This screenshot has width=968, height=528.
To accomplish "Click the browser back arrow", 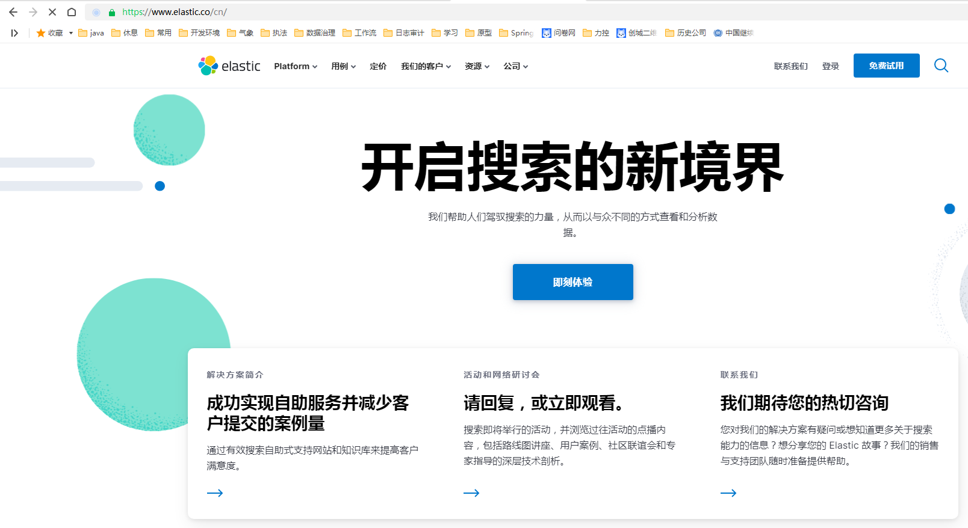I will [13, 12].
